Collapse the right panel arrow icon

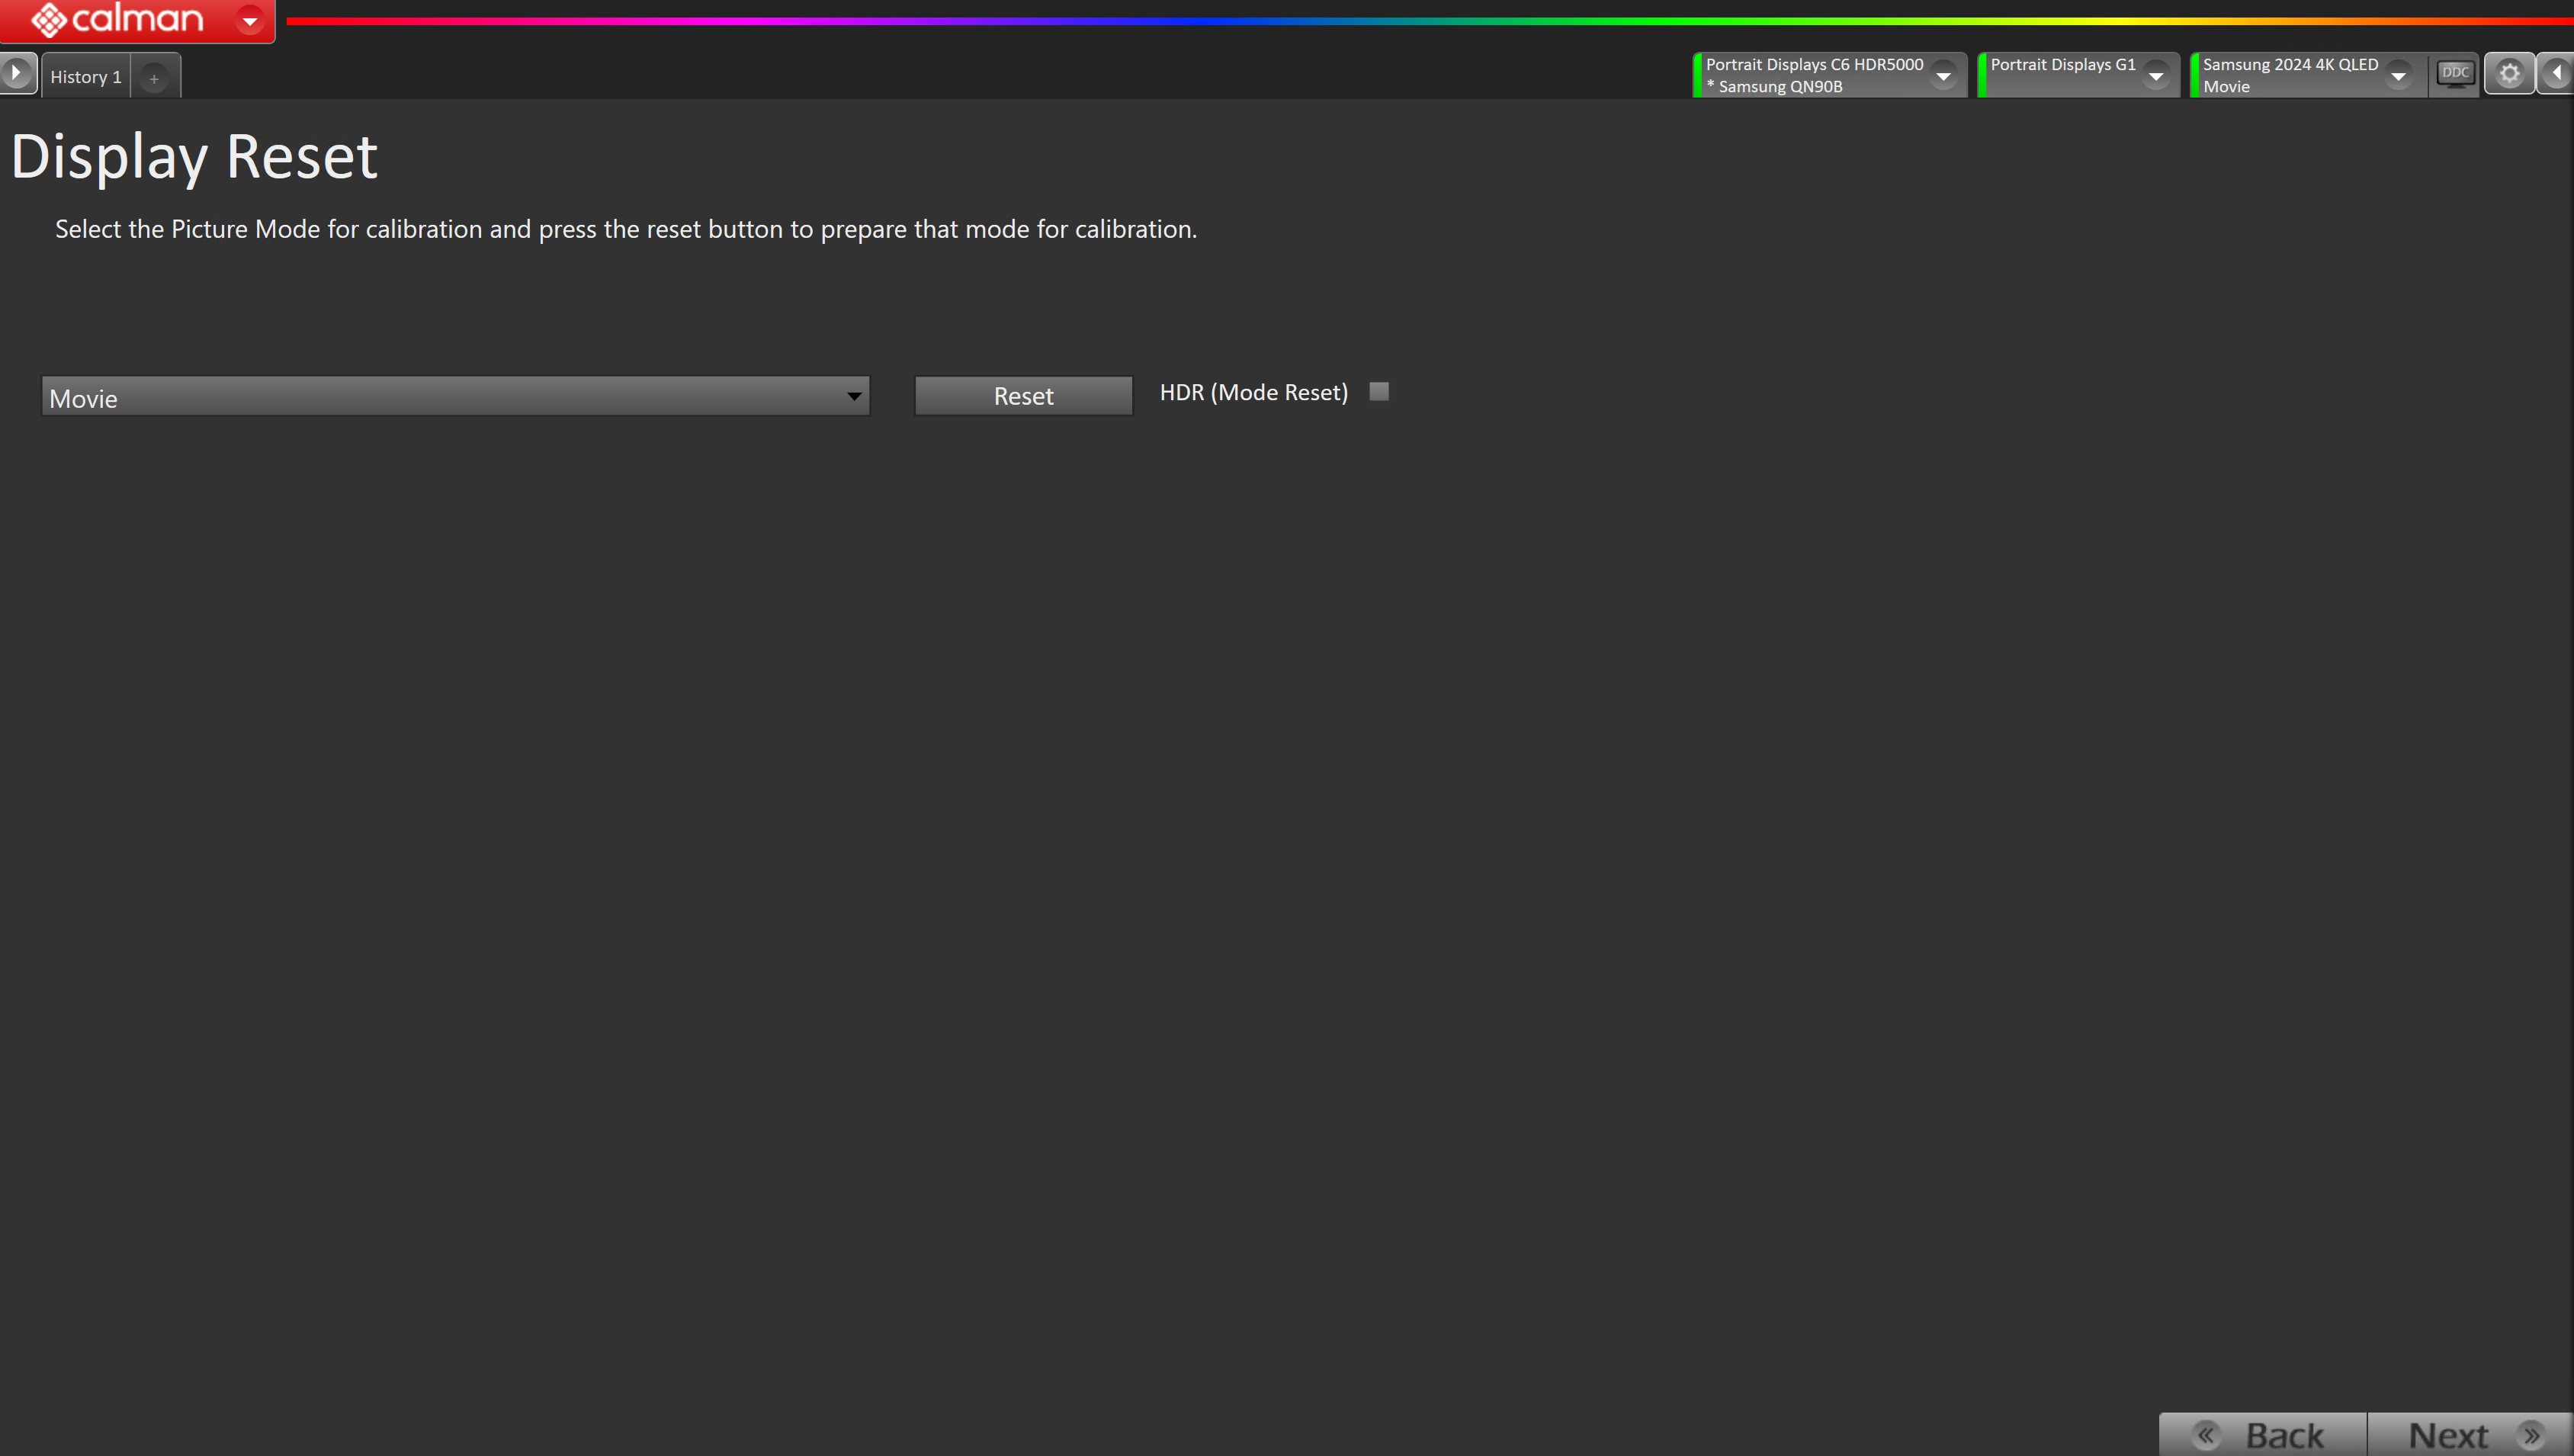(x=2556, y=73)
